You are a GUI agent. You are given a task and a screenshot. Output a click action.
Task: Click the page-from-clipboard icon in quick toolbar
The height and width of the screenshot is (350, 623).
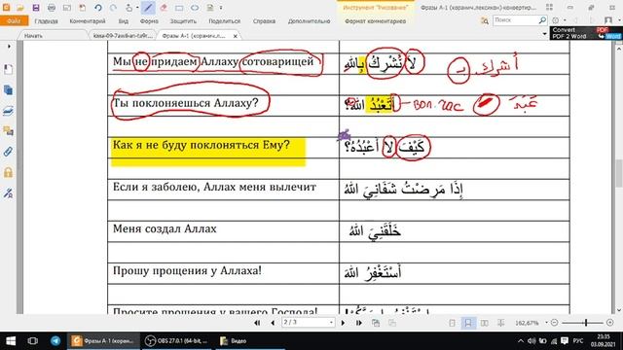pyautogui.click(x=82, y=8)
